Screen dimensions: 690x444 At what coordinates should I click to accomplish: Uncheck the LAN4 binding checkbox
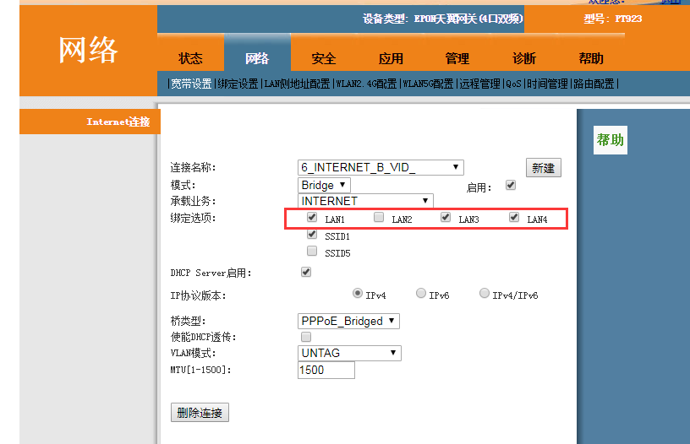coord(514,217)
